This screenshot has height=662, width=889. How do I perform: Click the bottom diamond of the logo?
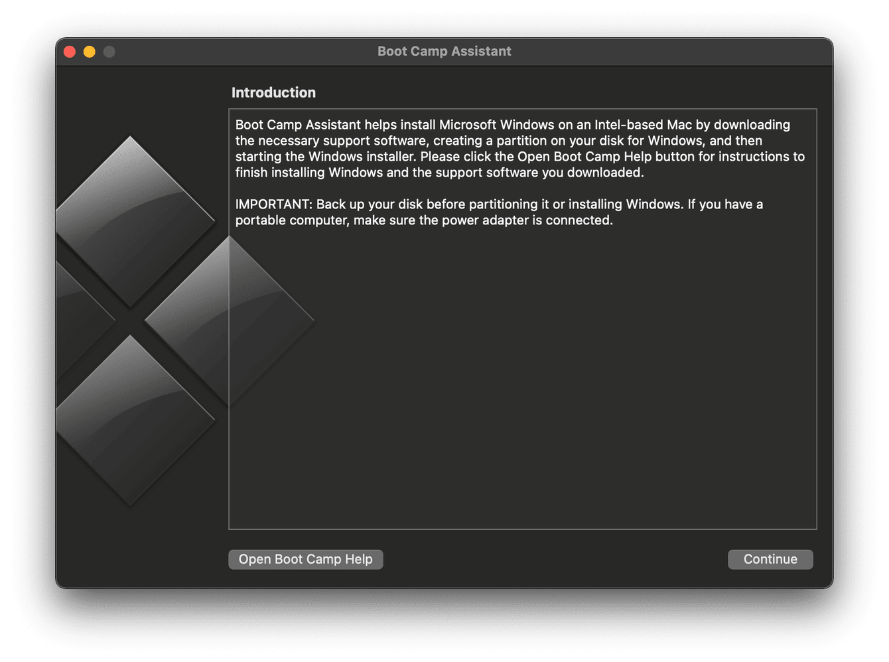pos(131,420)
